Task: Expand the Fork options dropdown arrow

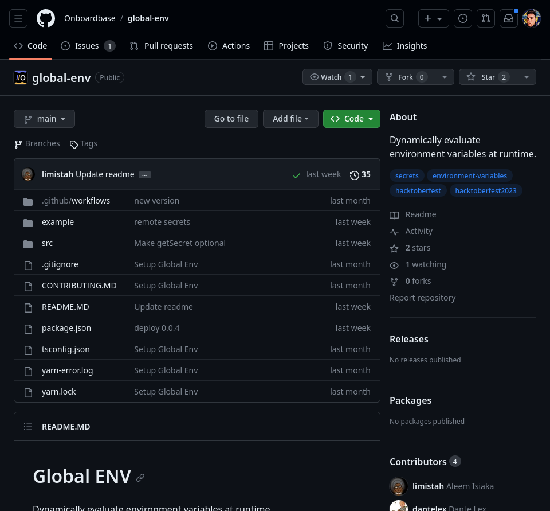Action: 445,77
